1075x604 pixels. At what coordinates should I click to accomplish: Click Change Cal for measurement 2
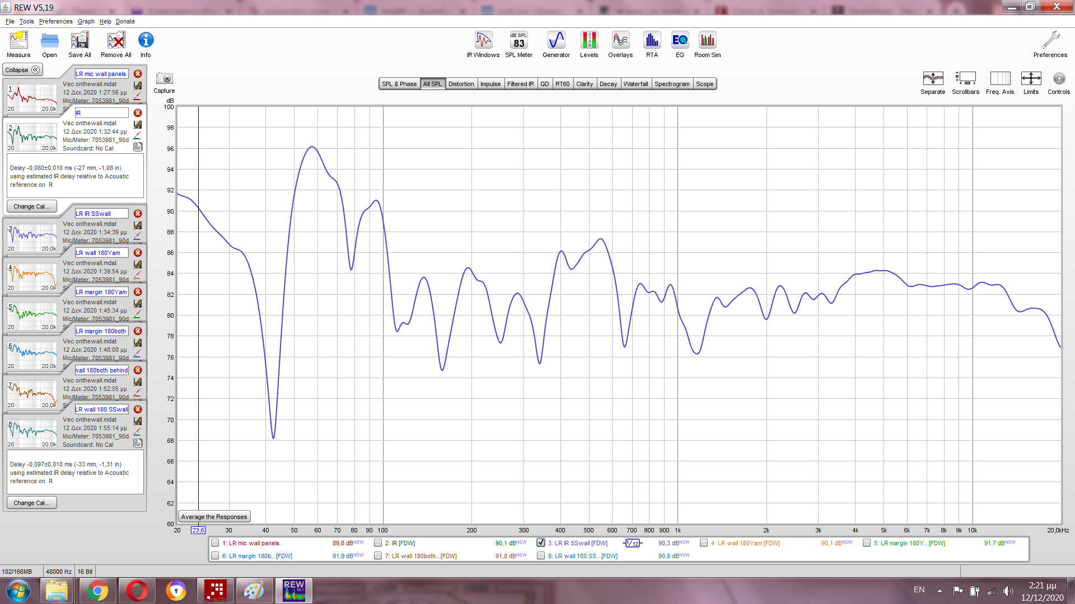pos(31,206)
